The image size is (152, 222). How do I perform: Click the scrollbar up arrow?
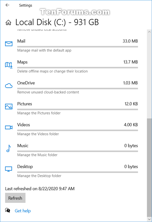(149, 32)
